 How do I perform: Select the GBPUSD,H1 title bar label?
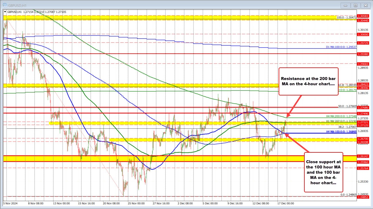pos(18,5)
